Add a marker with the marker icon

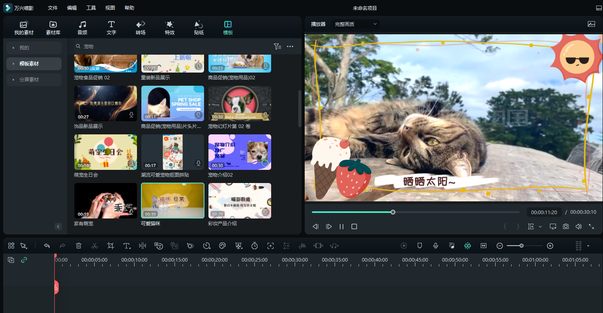[x=420, y=246]
